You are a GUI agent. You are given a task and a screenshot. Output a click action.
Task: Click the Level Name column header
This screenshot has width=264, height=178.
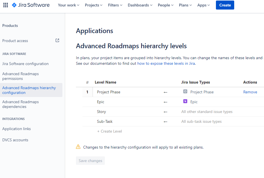pos(105,82)
